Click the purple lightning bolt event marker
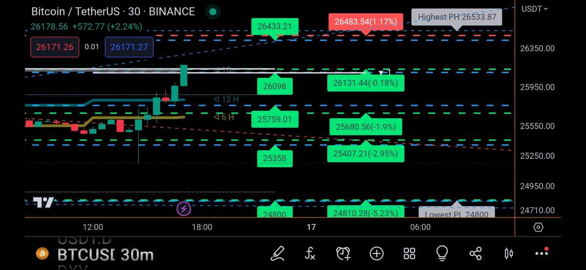The image size is (586, 270). coord(184,209)
